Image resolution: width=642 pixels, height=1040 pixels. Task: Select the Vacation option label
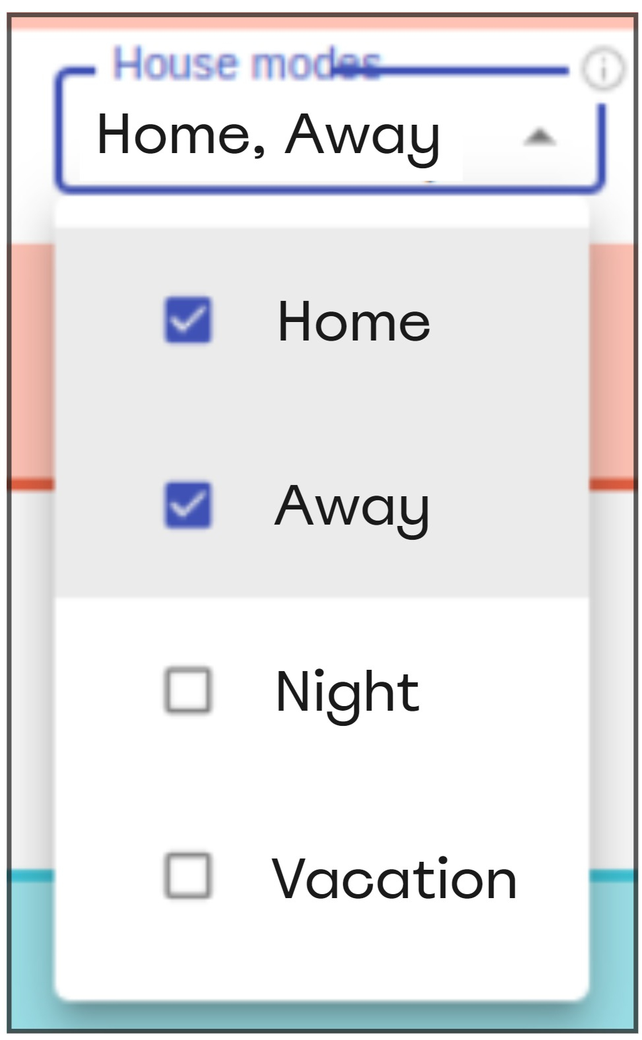click(394, 878)
